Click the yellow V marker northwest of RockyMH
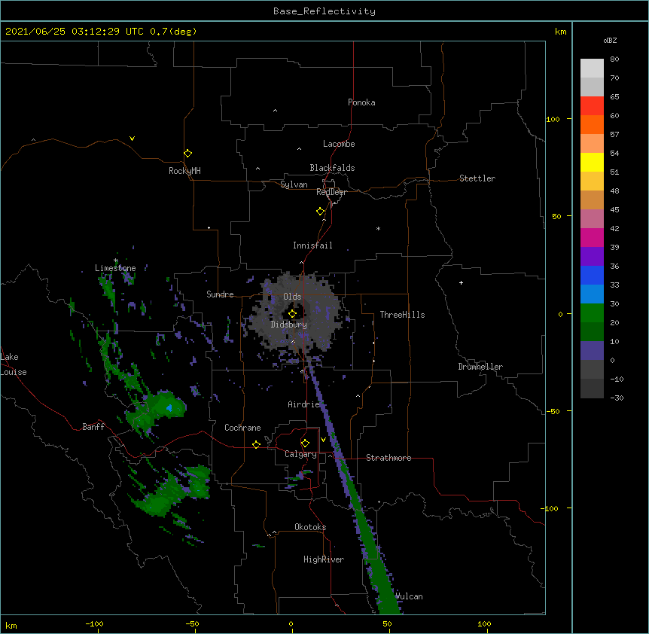Viewport: 649px width, 634px height. (132, 139)
